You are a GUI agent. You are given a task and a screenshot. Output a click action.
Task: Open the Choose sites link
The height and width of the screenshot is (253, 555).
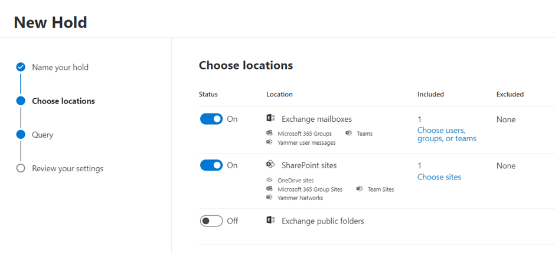(x=439, y=177)
